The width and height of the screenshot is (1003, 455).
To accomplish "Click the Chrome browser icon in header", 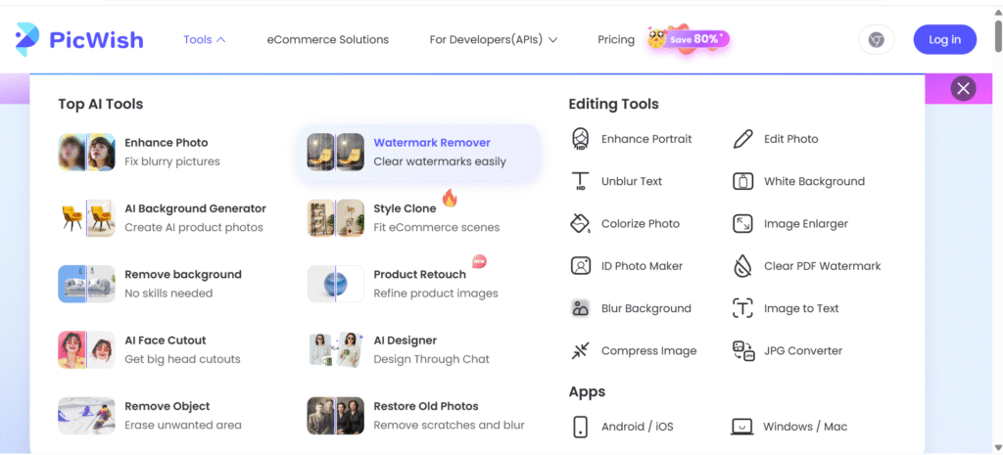I will [877, 40].
